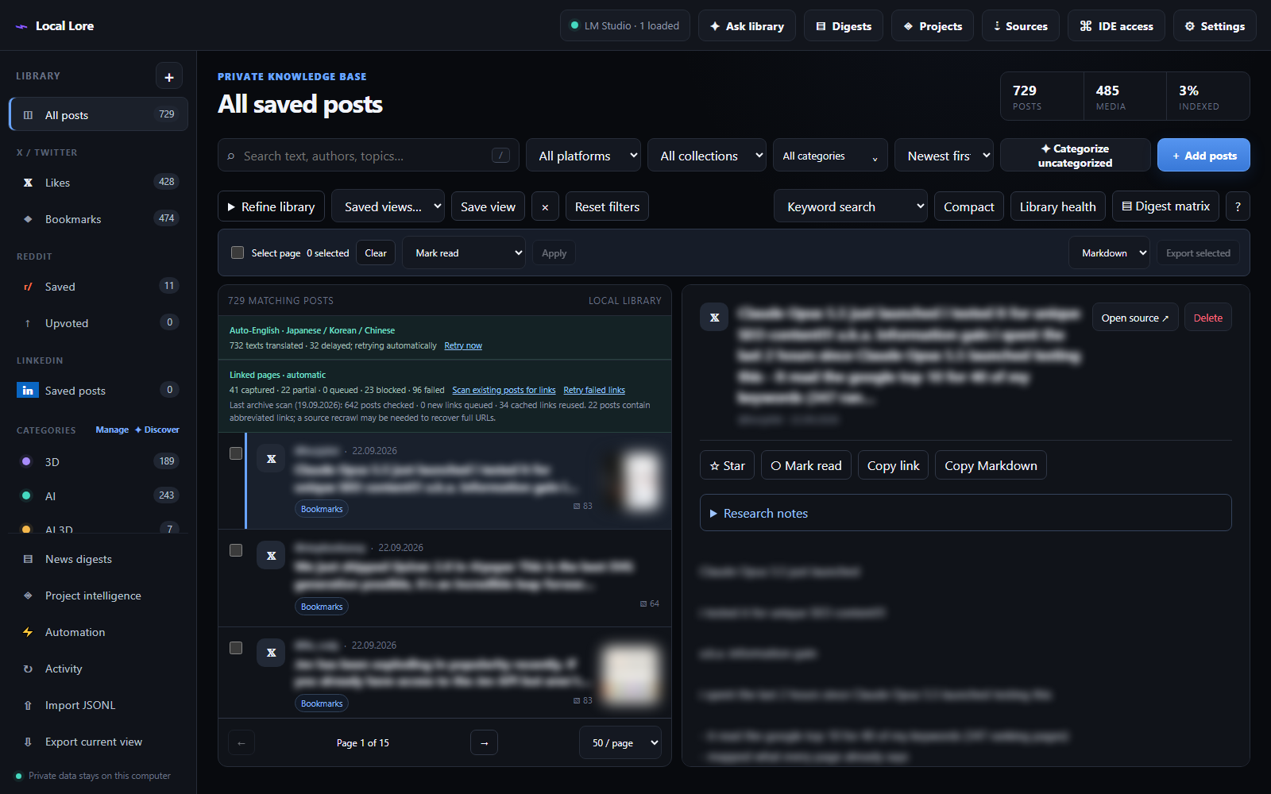Click Scan existing posts for links
This screenshot has height=794, width=1271.
click(x=504, y=391)
